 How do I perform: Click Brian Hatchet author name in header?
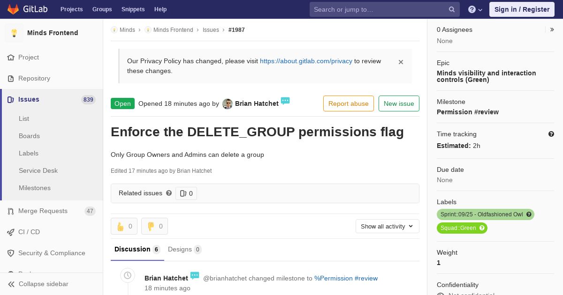click(x=257, y=103)
